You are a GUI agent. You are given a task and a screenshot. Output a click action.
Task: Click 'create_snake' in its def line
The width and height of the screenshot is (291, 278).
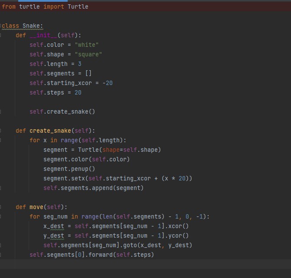[50, 131]
